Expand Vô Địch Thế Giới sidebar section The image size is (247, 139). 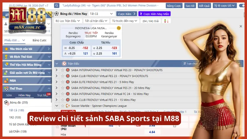[x=27, y=57]
